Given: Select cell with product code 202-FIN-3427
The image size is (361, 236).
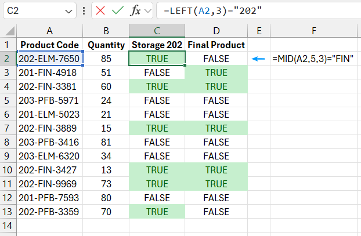Looking at the screenshot, I should 50,170.
